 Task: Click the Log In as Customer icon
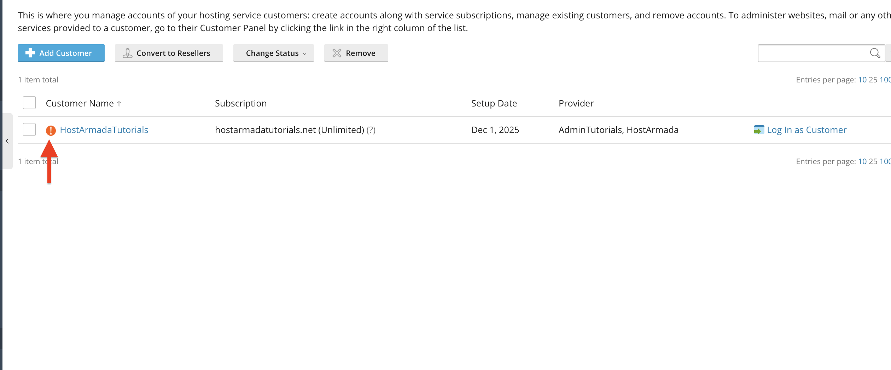[759, 130]
